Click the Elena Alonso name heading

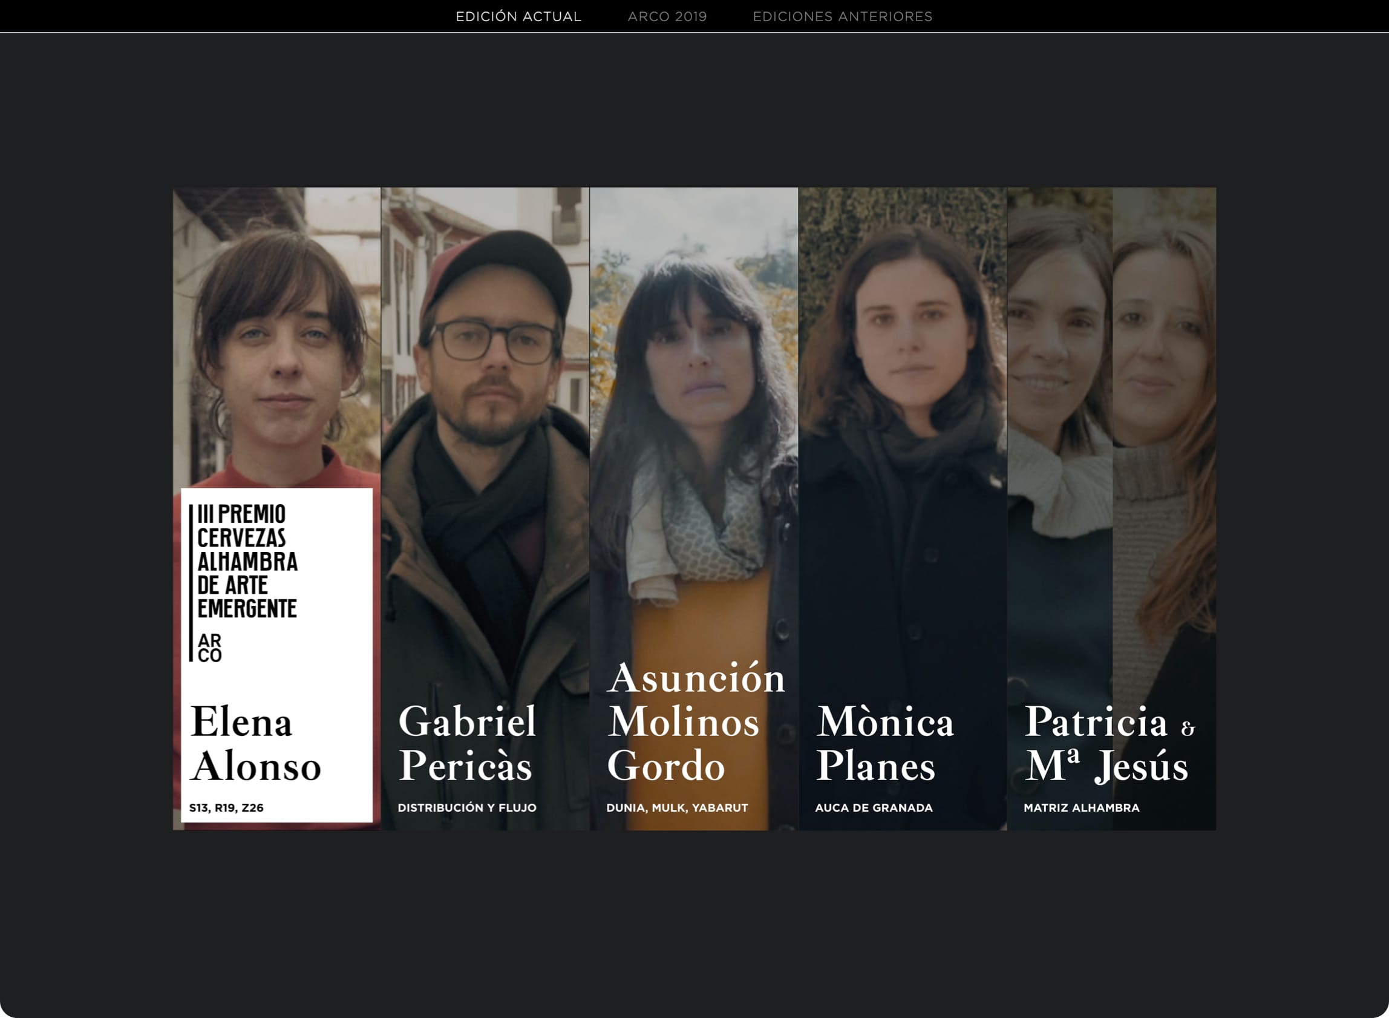(256, 743)
